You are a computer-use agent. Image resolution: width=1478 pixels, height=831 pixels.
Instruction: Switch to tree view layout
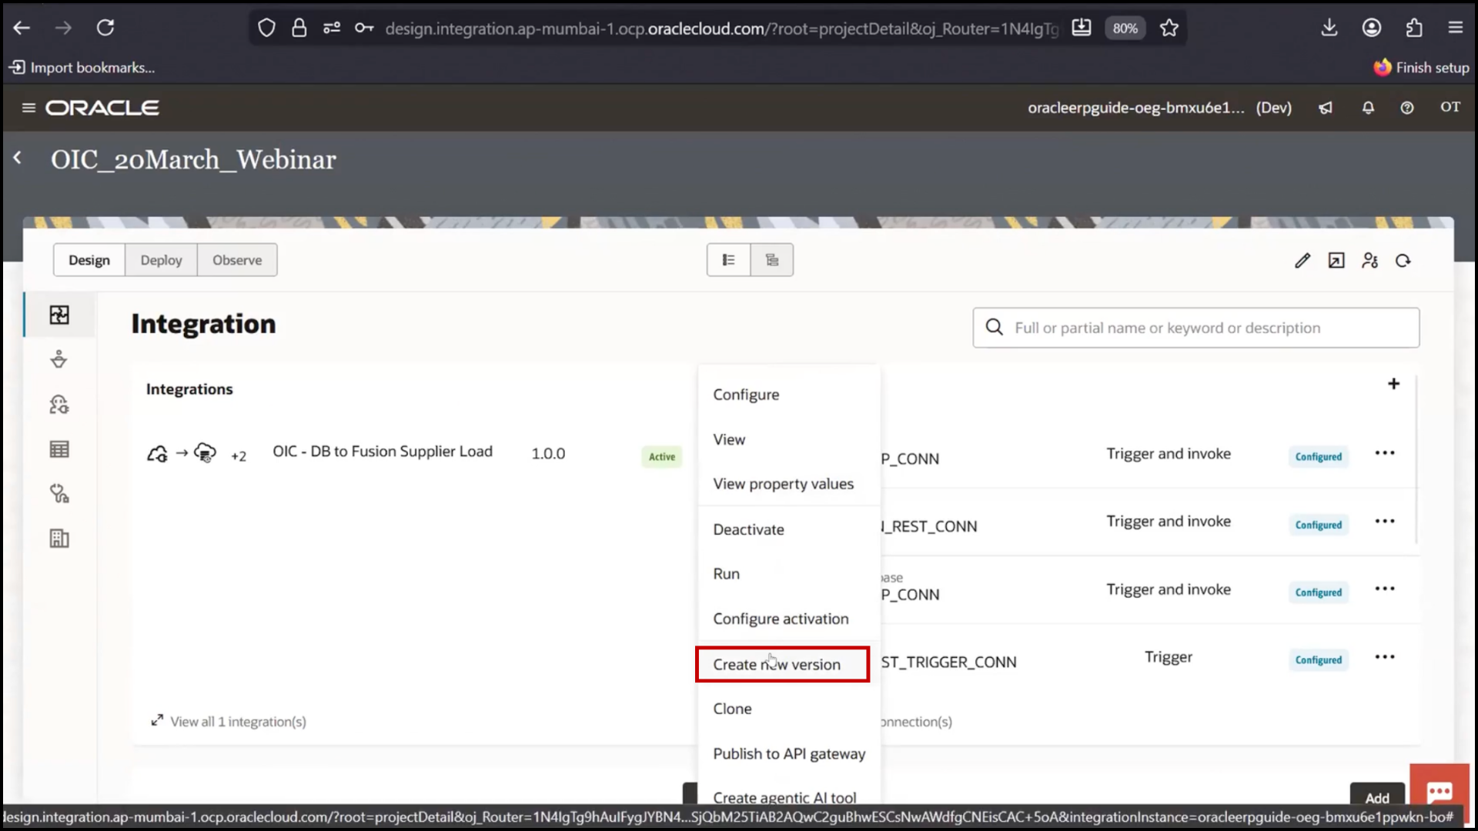click(x=772, y=260)
